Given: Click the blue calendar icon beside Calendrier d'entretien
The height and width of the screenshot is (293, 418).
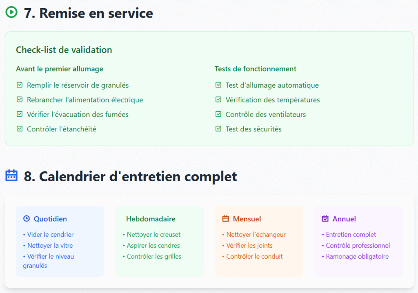Looking at the screenshot, I should (x=11, y=176).
